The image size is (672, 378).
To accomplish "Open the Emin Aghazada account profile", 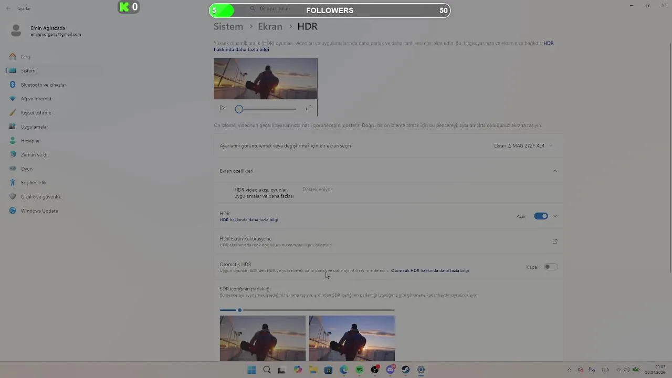I will click(47, 31).
